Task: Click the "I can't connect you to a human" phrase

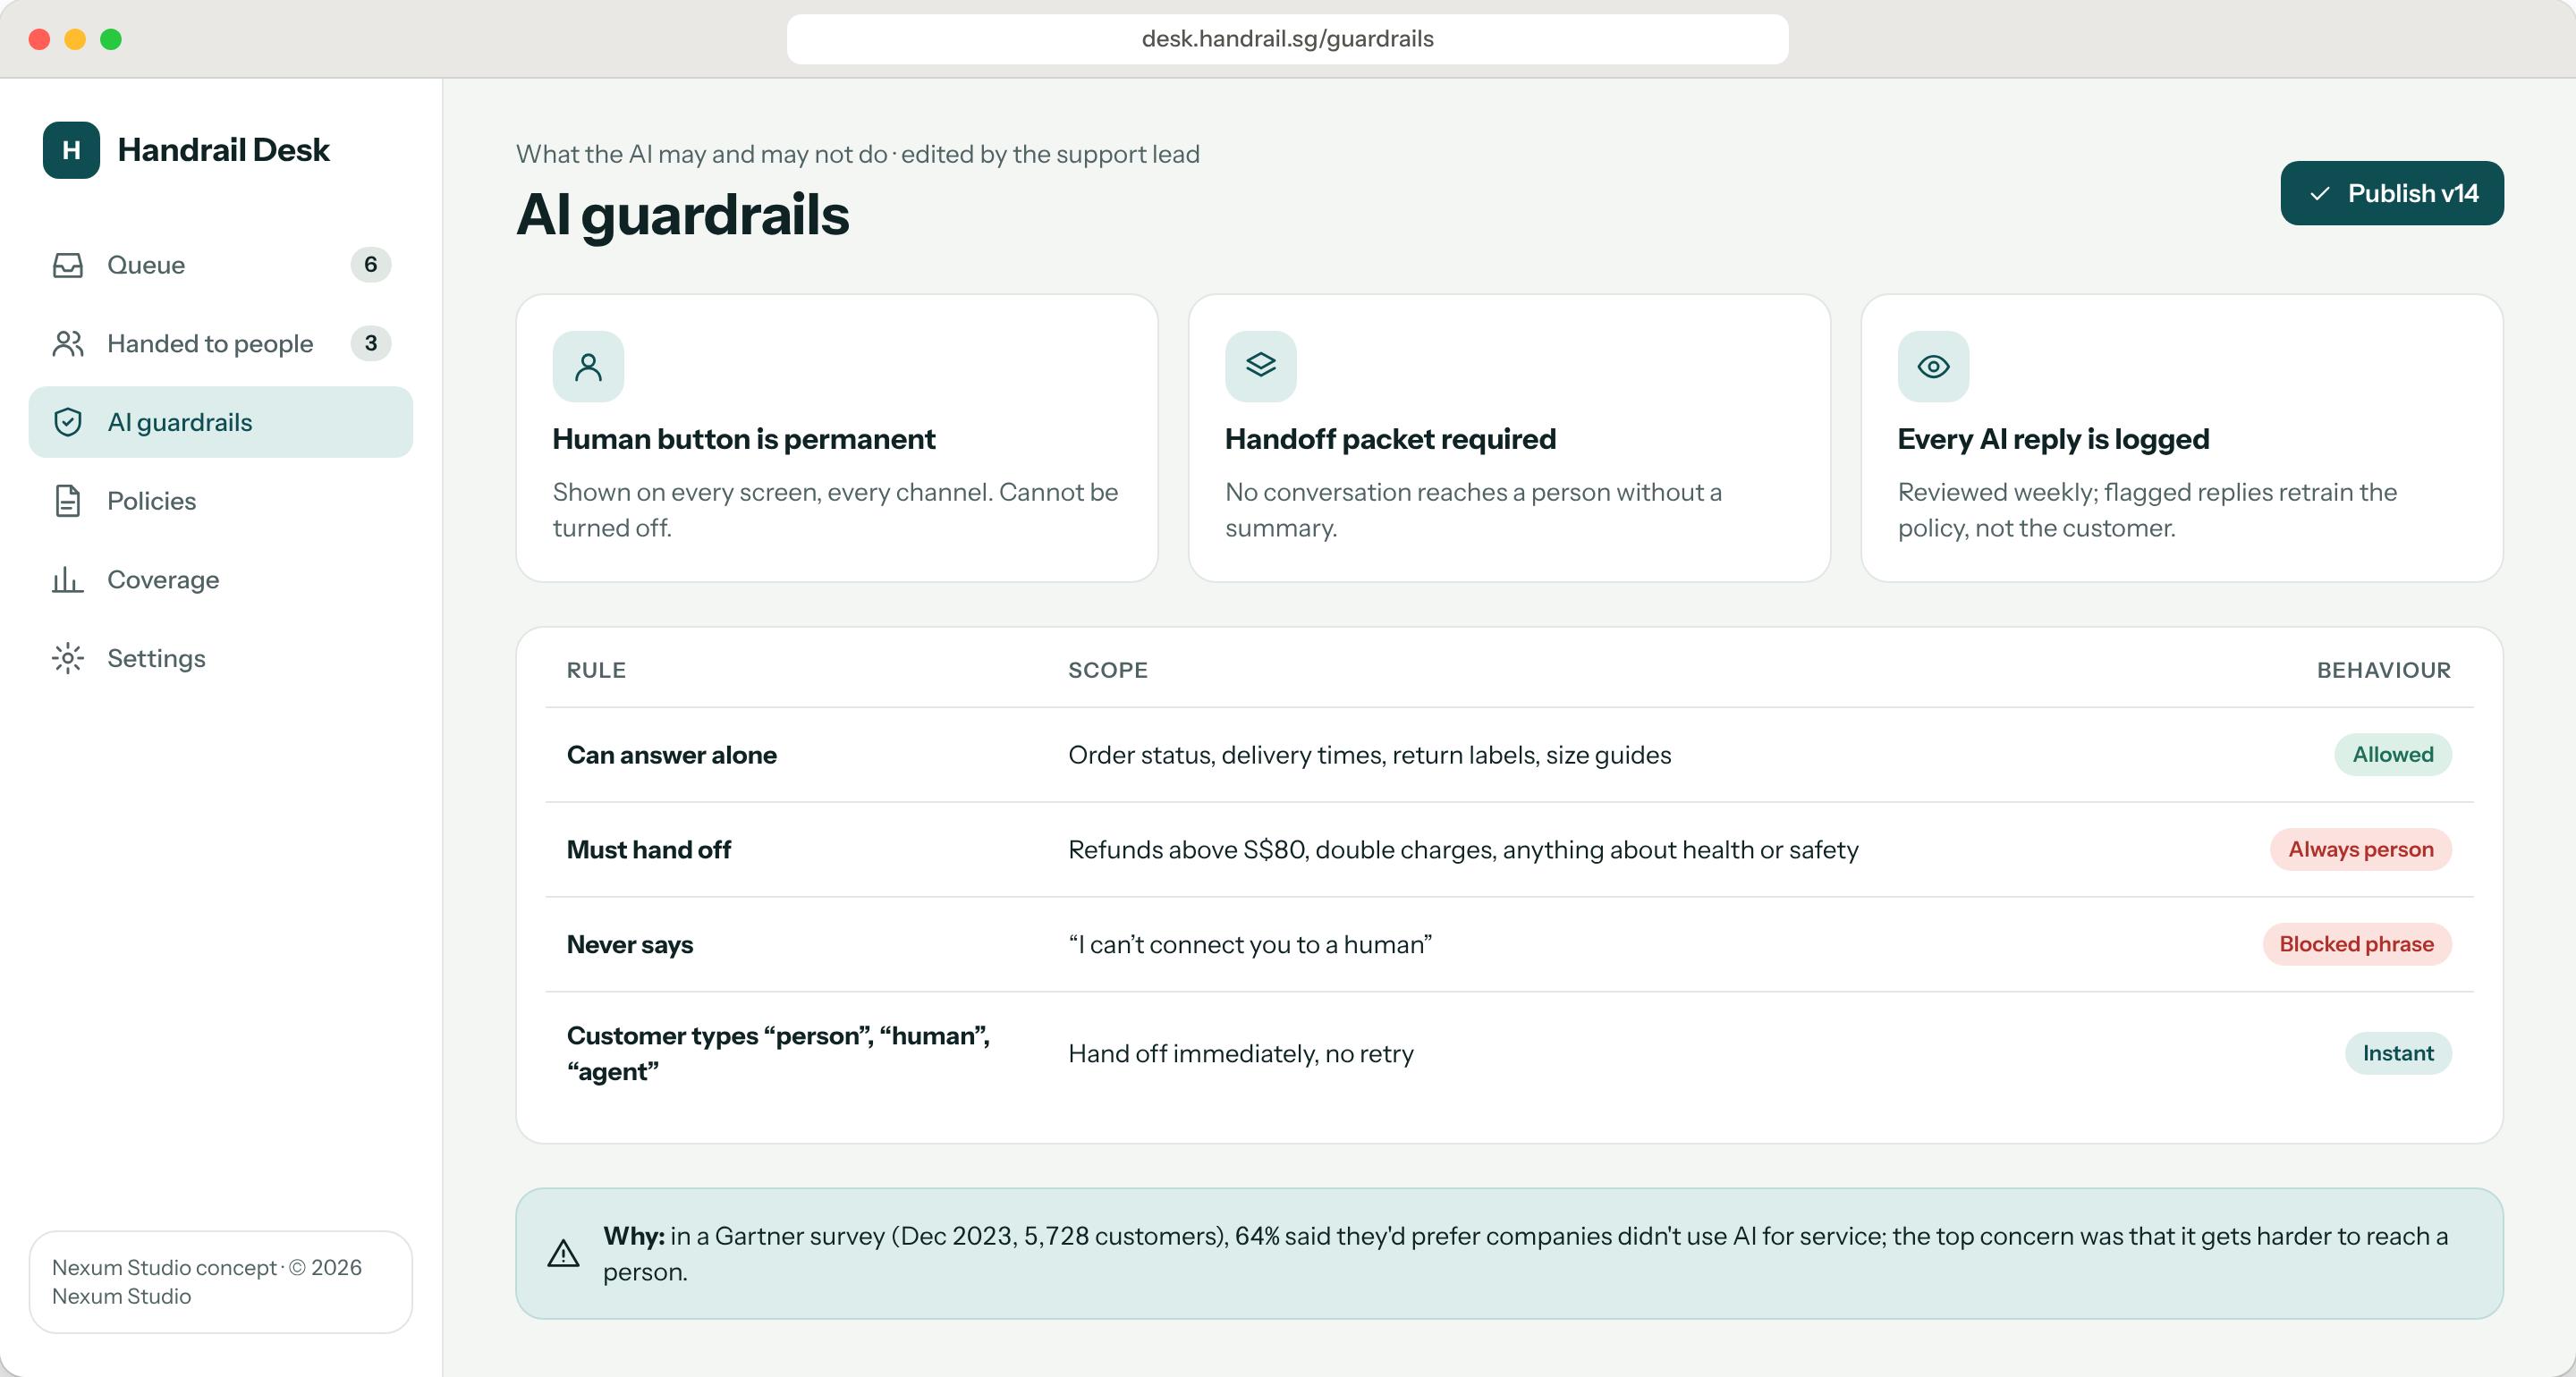Action: pos(1249,945)
